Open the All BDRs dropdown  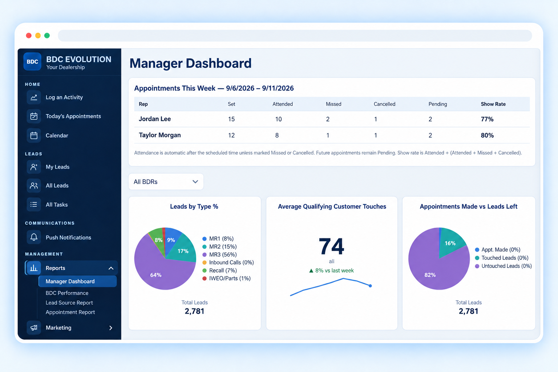tap(166, 182)
